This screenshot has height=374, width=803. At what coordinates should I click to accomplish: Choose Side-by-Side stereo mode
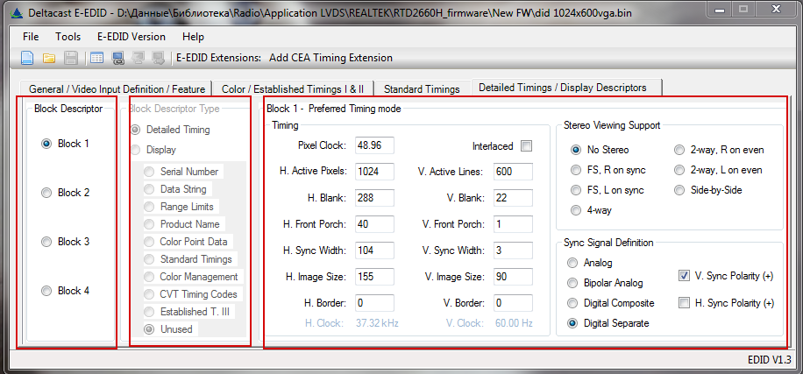point(680,190)
